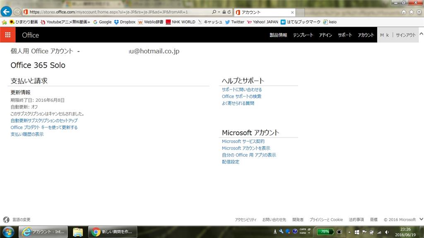Open アカウント in Office navigation
Screen dimensions: 424x238
pyautogui.click(x=366, y=35)
